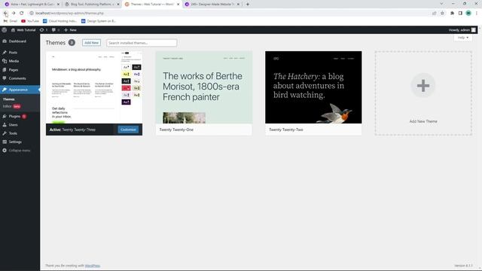Click the plus New item in admin bar

point(70,30)
